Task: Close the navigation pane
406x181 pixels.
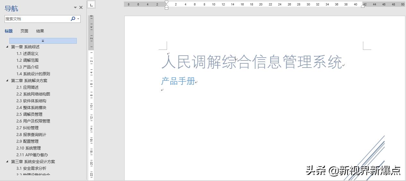Action: pyautogui.click(x=81, y=7)
